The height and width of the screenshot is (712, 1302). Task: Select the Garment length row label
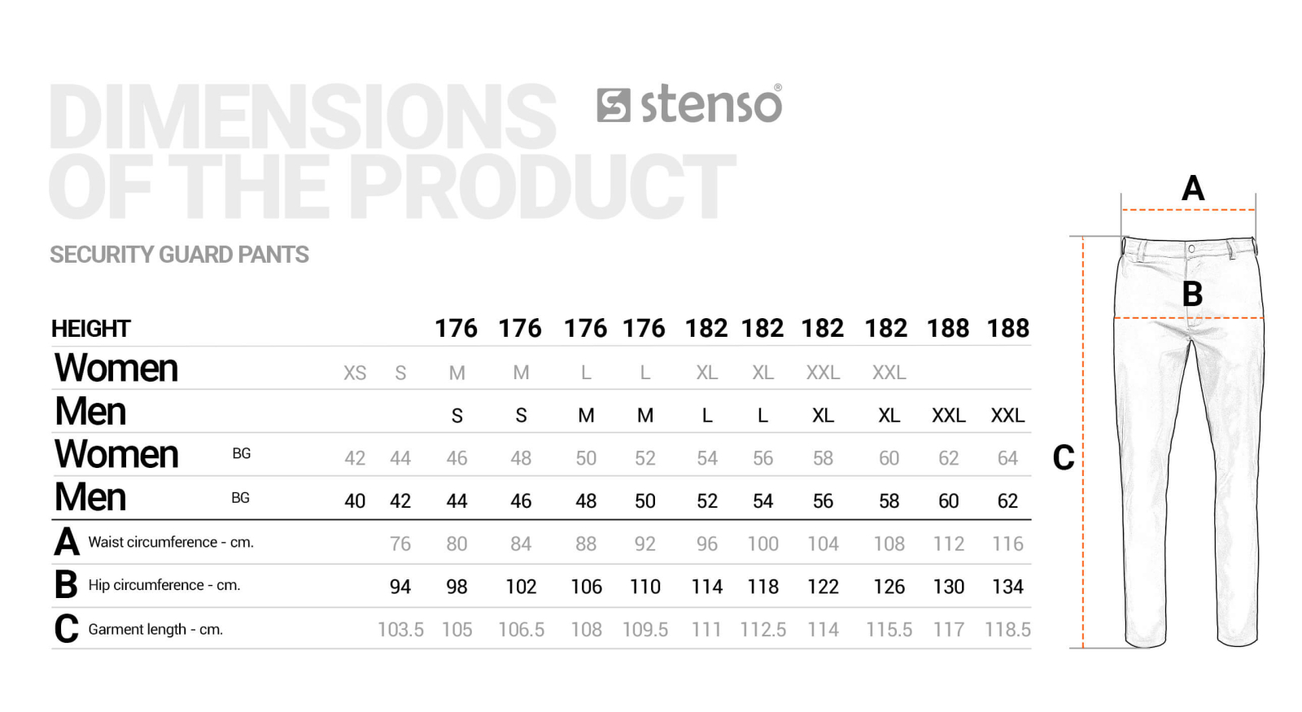pos(155,629)
